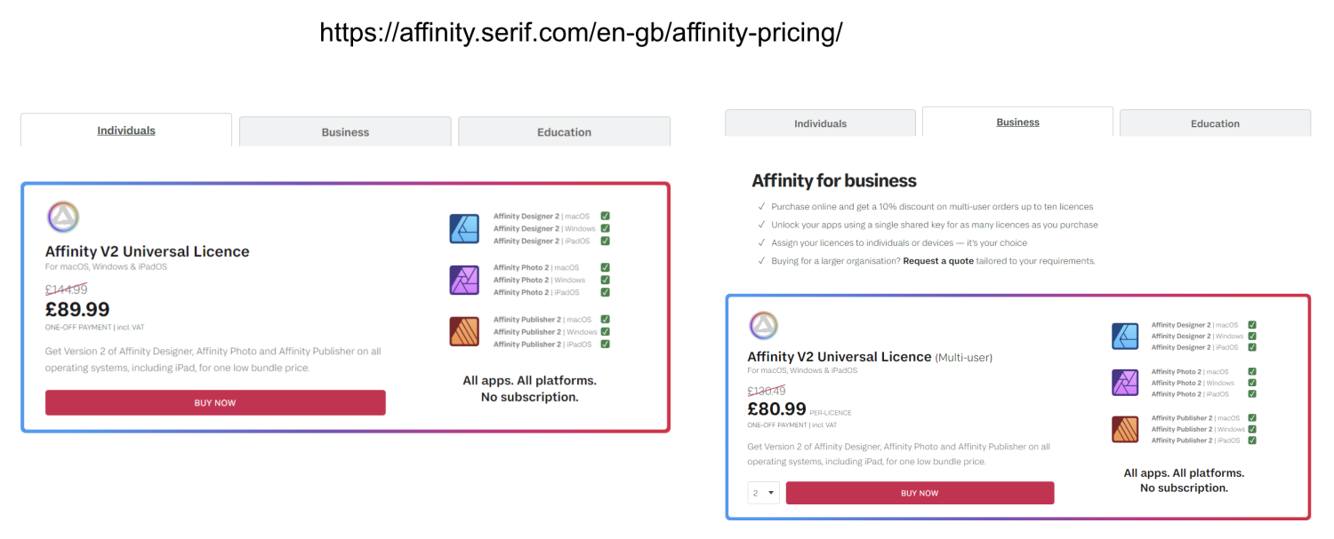Viewport: 1334px width, 539px height.
Task: Open the licence quantity dropdown showing 2
Action: [763, 493]
